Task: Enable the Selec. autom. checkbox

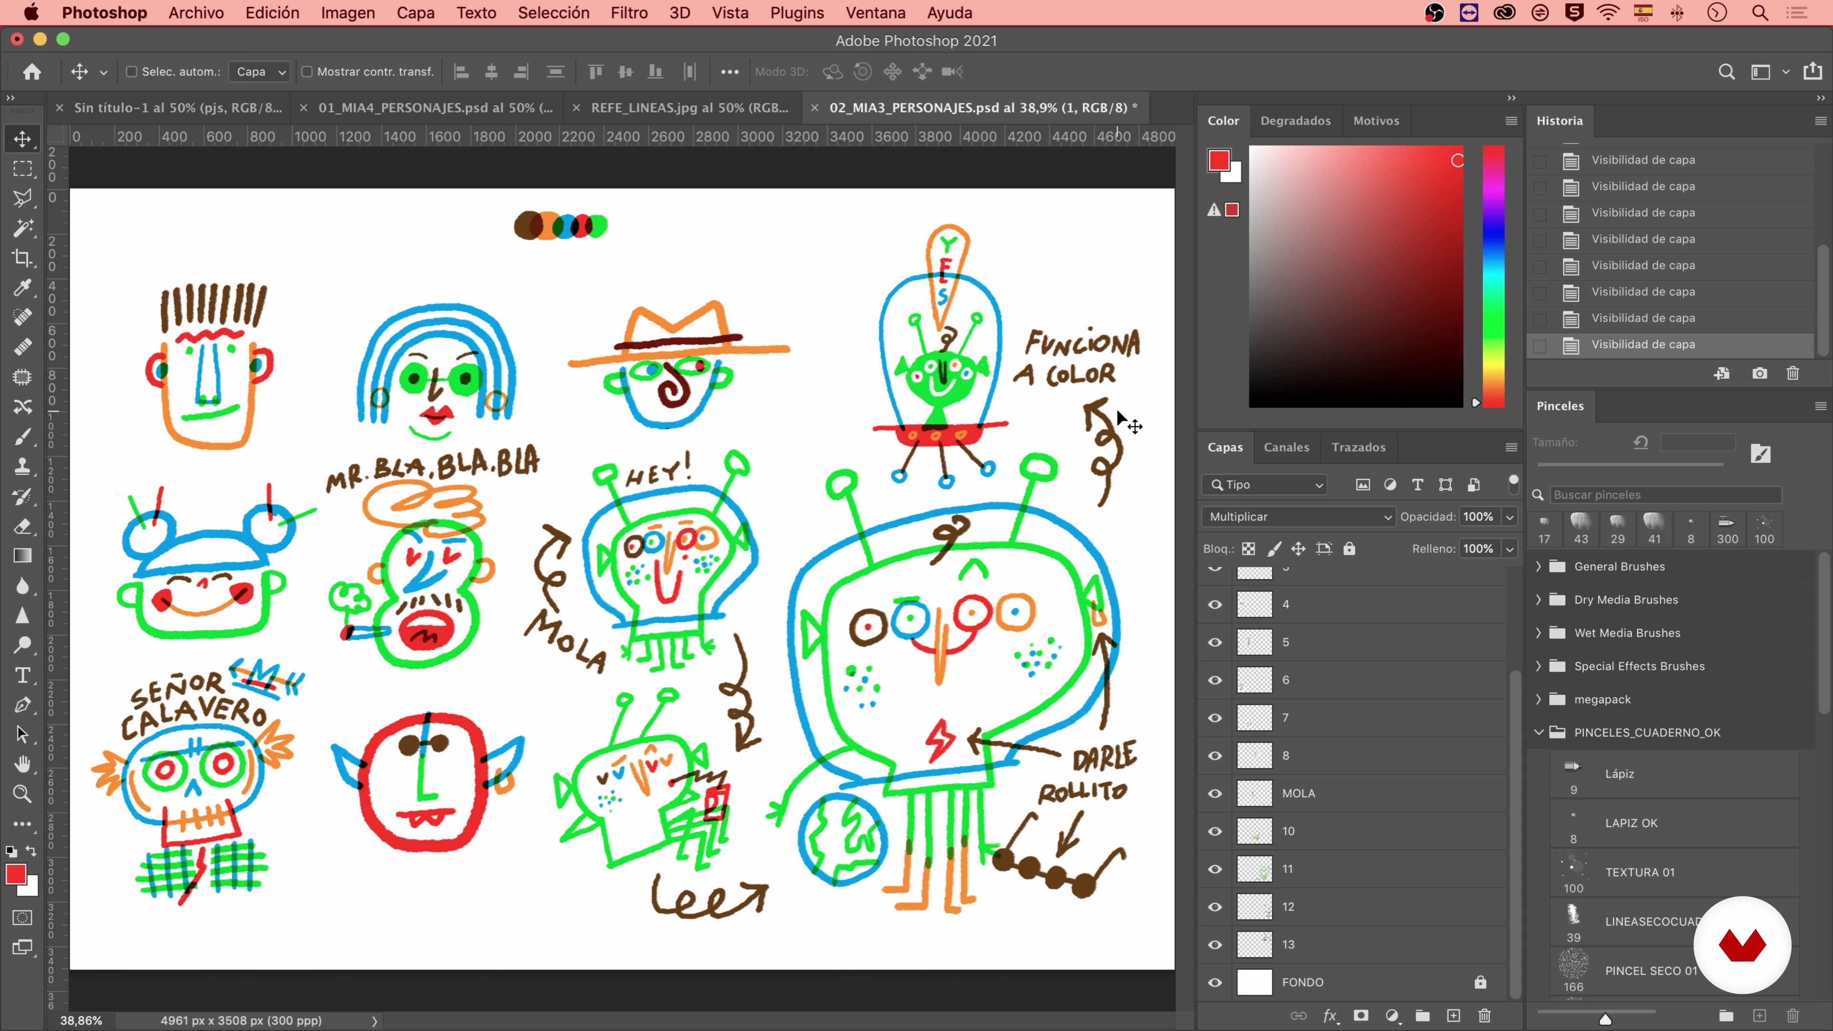Action: 132,71
